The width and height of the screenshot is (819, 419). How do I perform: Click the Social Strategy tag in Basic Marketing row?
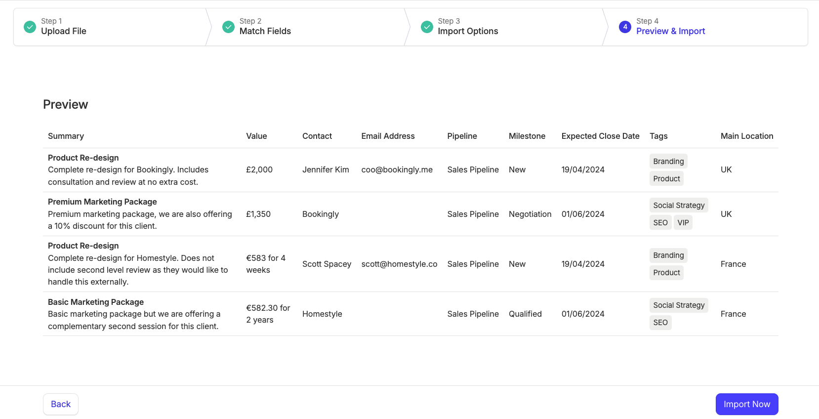click(679, 305)
